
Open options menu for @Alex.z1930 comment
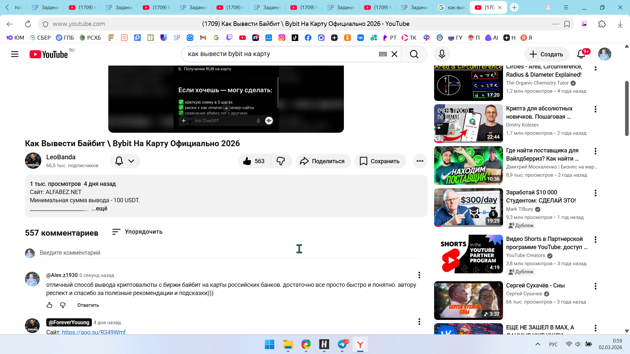tap(419, 275)
